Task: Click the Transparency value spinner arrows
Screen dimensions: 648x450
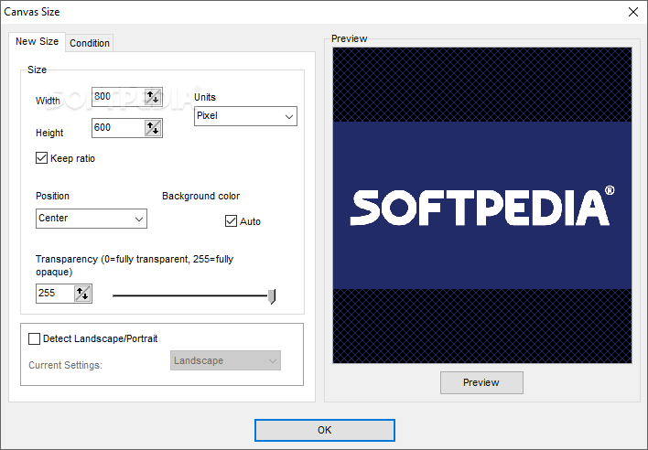Action: [82, 294]
